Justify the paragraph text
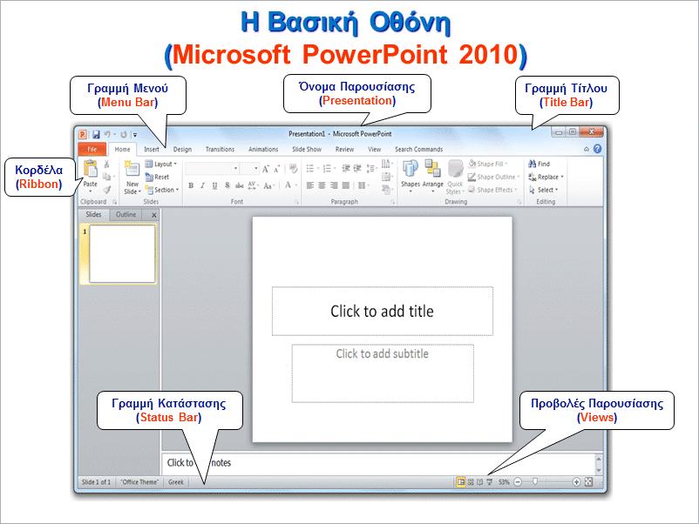699x524 pixels. [345, 185]
